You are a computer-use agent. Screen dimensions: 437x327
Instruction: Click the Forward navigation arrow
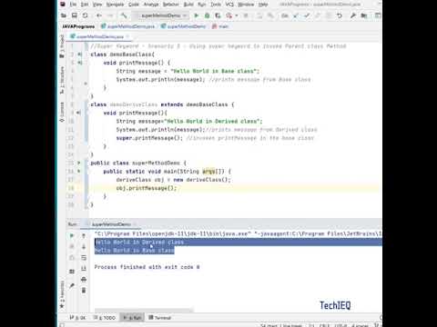pyautogui.click(x=110, y=15)
